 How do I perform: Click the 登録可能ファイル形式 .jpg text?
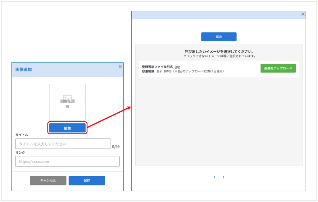[161, 67]
